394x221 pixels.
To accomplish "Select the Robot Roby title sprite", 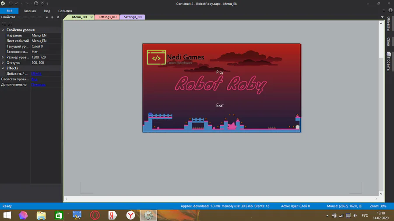I will [x=221, y=84].
